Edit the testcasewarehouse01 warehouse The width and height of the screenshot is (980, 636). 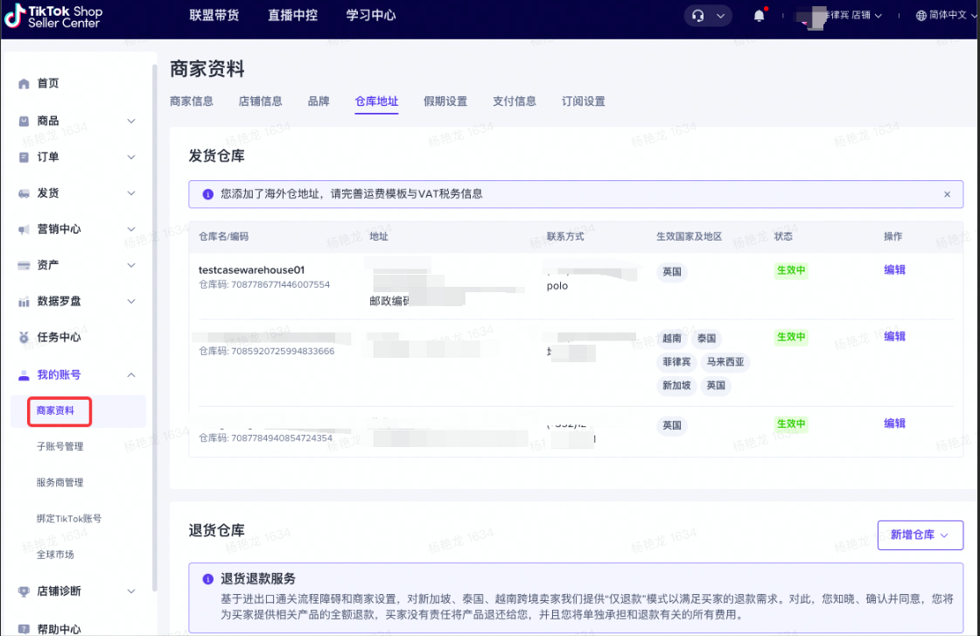point(894,270)
